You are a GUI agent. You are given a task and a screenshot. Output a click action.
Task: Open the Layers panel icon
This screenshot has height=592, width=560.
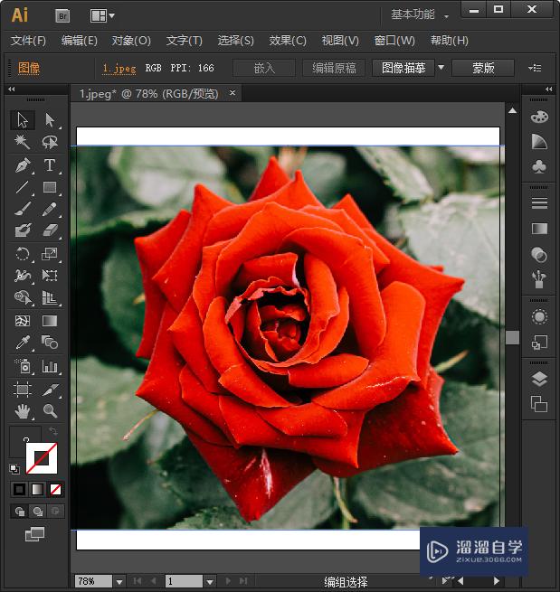click(539, 379)
